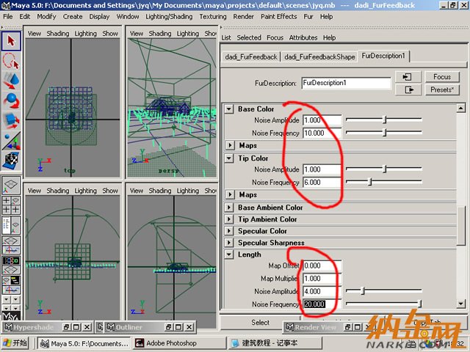Image resolution: width=470 pixels, height=352 pixels.
Task: Click Tip Color Noise Amplitude value field
Action: [322, 169]
